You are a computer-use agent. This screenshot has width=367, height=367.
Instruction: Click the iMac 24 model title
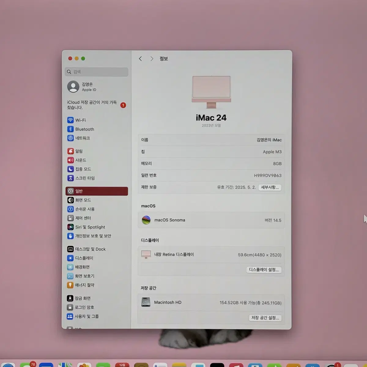pos(211,118)
